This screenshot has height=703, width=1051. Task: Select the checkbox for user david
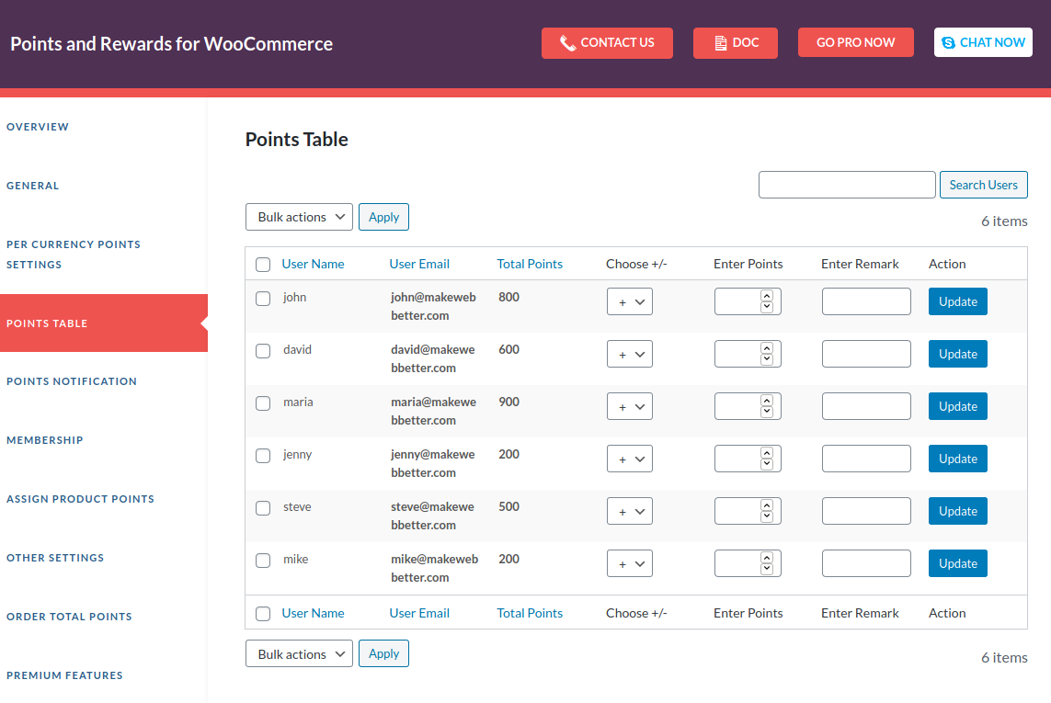[x=263, y=350]
